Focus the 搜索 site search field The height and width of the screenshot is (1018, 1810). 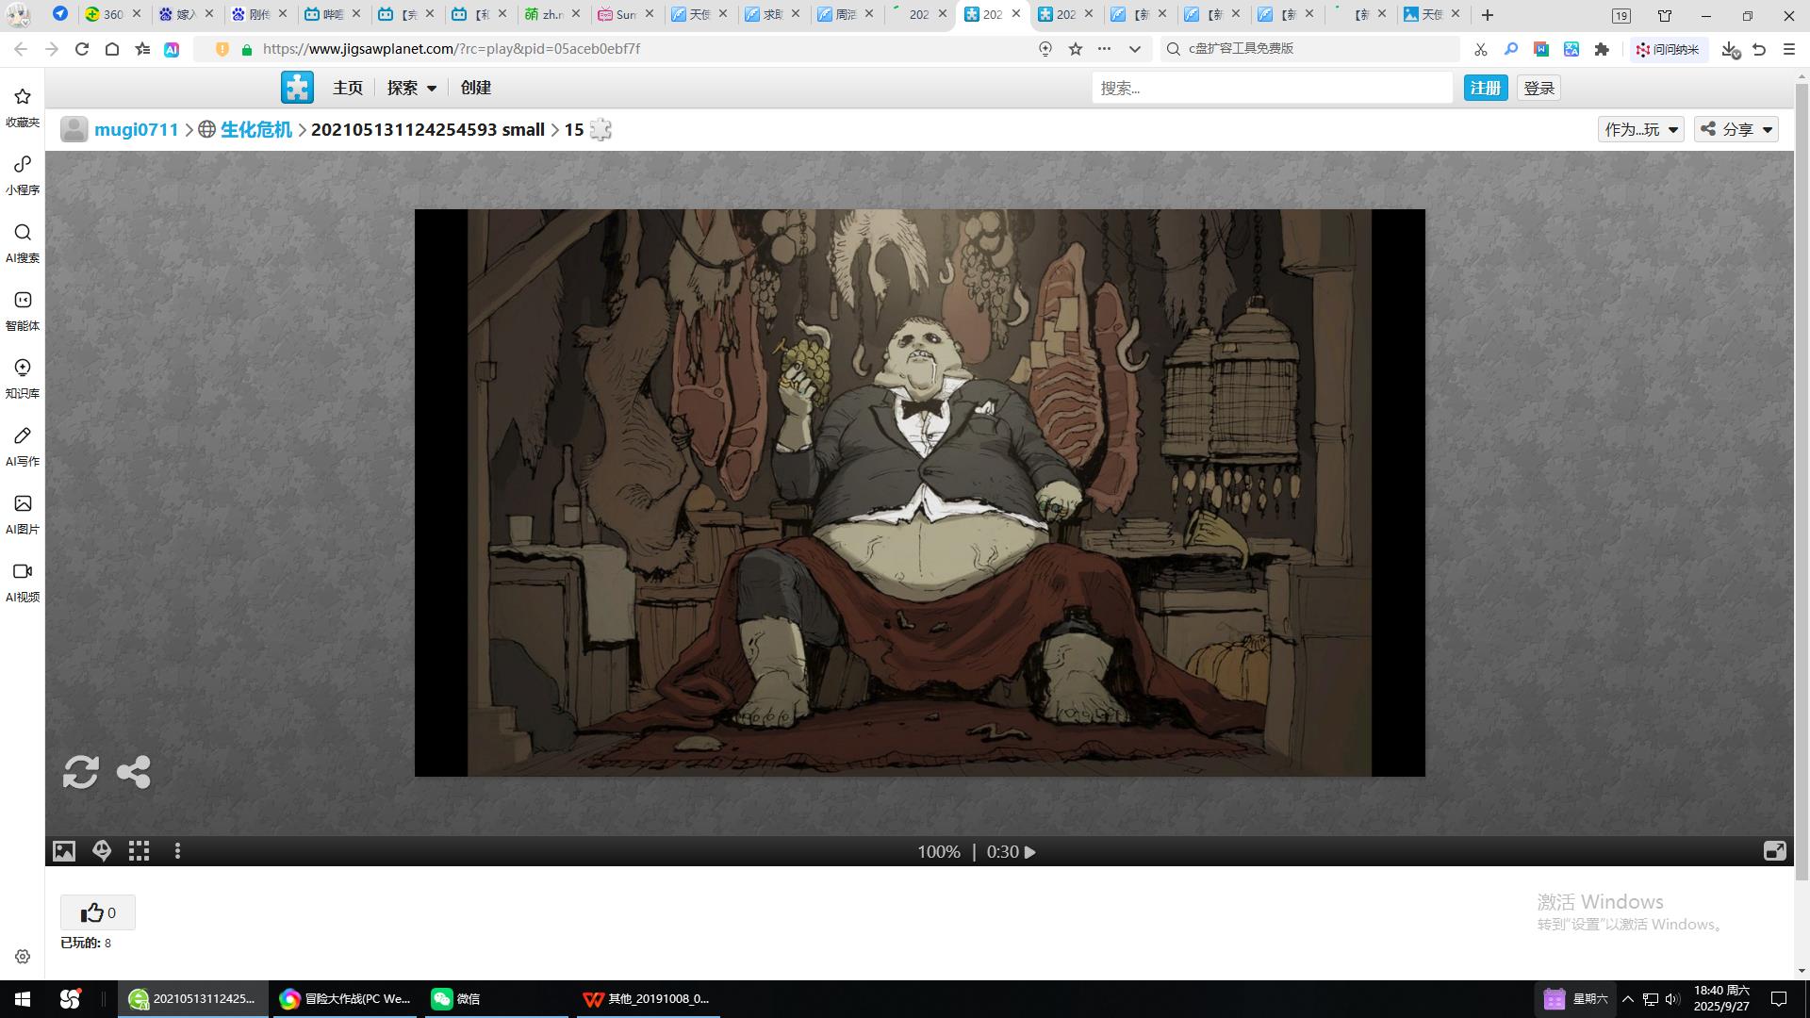pyautogui.click(x=1271, y=88)
